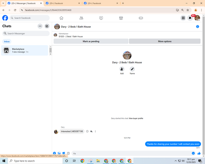Show hidden system tray icons

click(x=175, y=161)
